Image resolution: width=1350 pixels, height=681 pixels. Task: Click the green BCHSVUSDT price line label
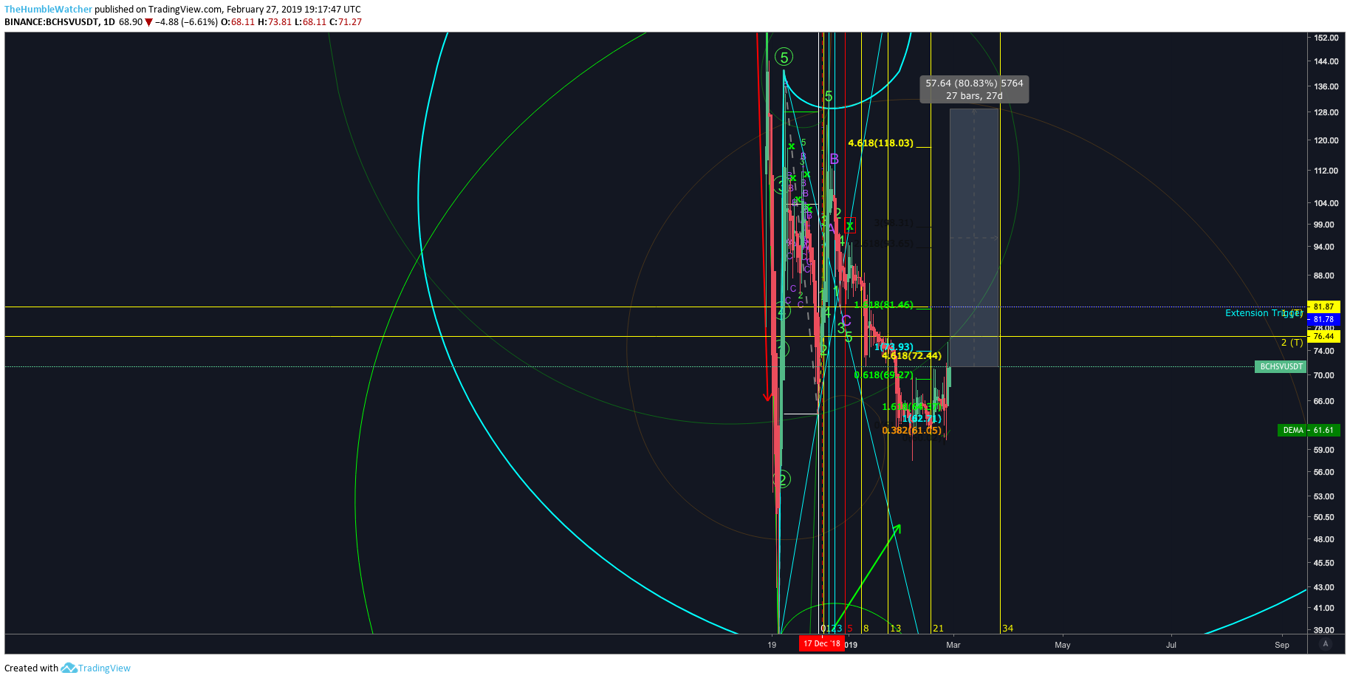coord(1281,366)
